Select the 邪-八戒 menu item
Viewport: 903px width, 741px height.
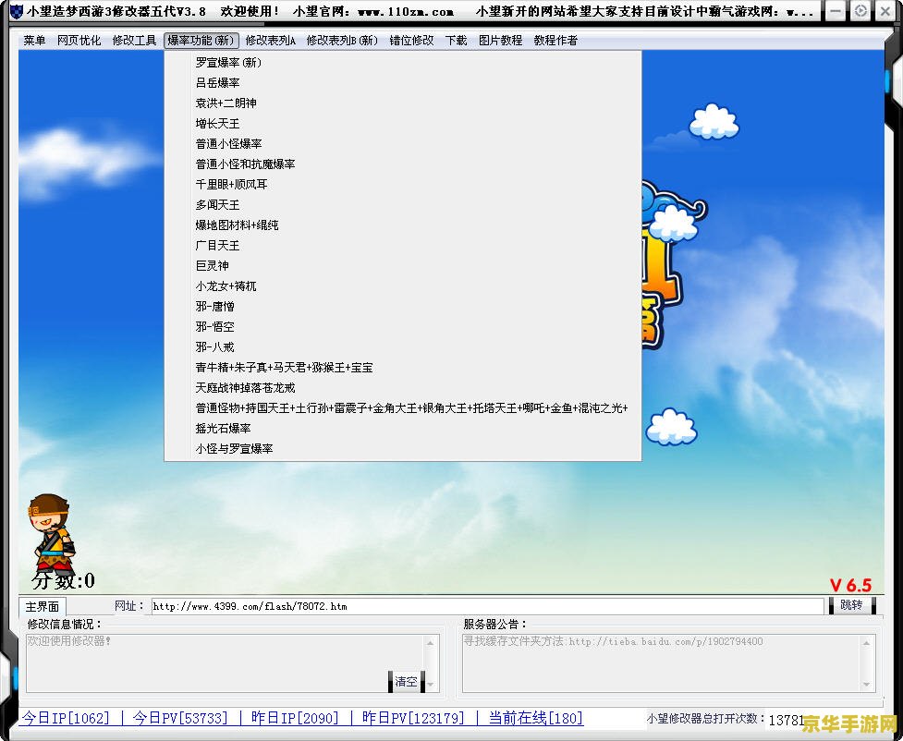click(403, 347)
